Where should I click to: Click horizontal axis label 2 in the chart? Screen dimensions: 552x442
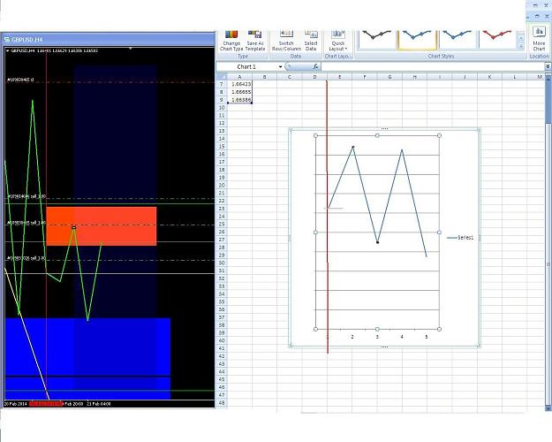click(352, 337)
